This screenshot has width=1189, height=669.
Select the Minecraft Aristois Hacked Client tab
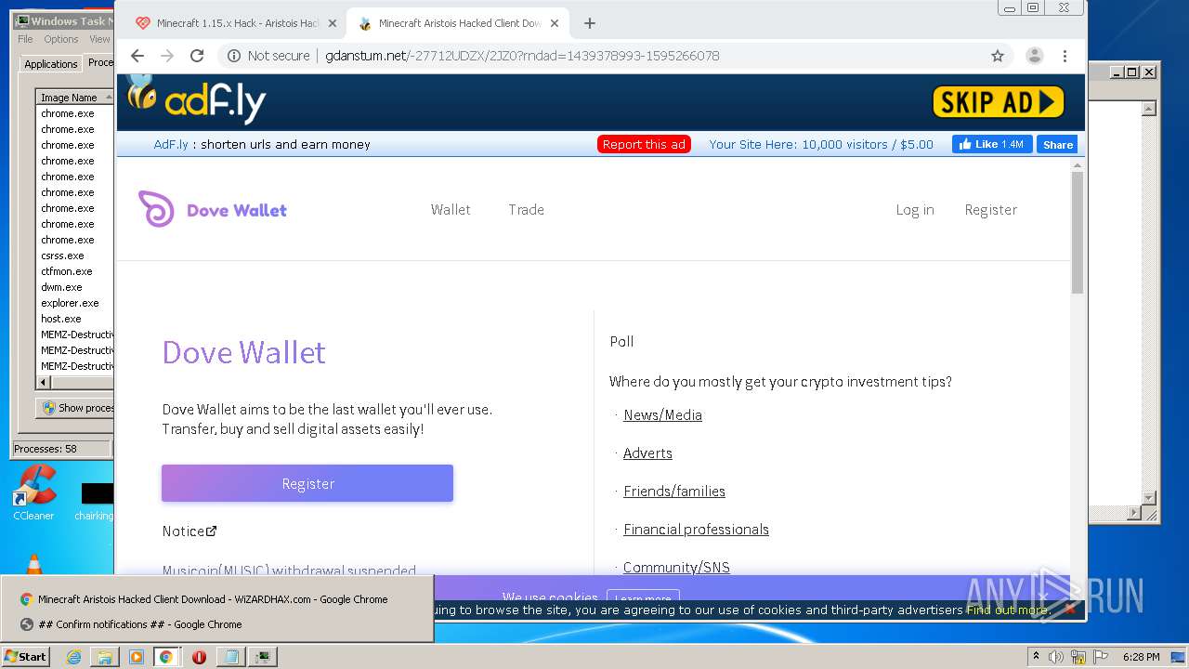tap(458, 23)
